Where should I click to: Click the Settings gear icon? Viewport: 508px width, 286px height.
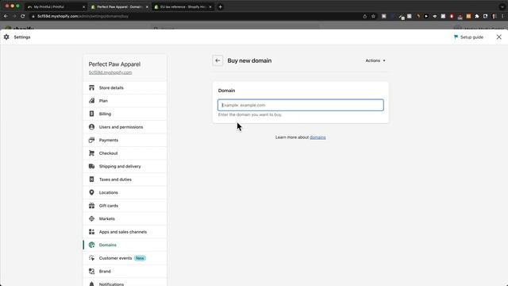[x=6, y=37]
